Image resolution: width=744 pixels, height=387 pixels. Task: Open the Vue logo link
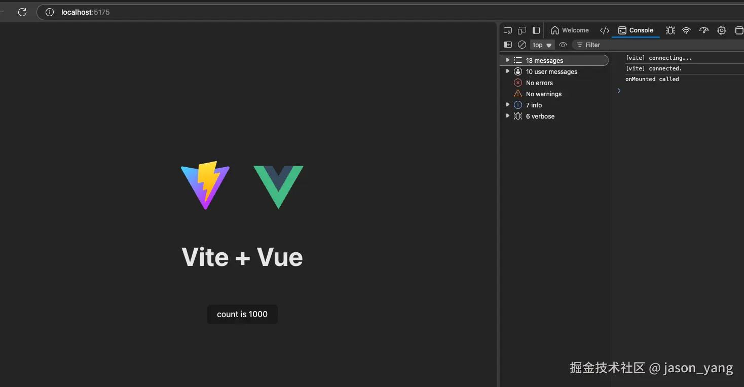278,187
